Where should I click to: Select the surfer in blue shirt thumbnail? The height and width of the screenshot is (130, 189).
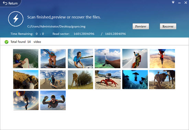[80, 58]
